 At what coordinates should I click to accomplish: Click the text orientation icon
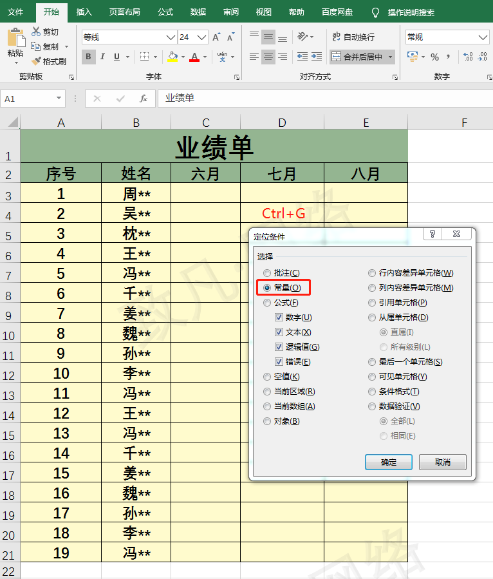302,37
